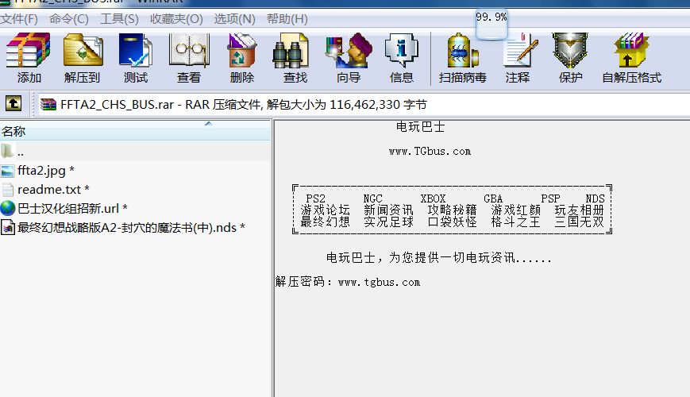Open the 注释 (Comment) editor

(520, 51)
